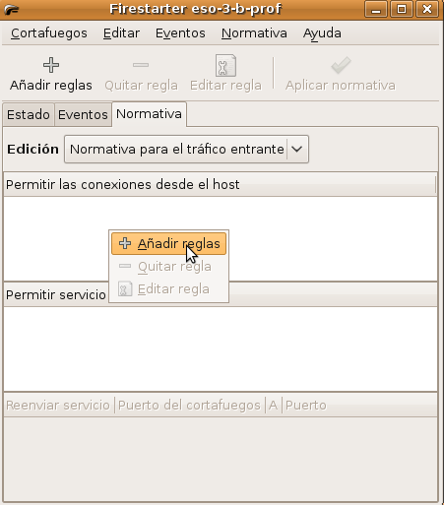
Task: Open the Edición policy dropdown arrow
Action: (x=297, y=150)
